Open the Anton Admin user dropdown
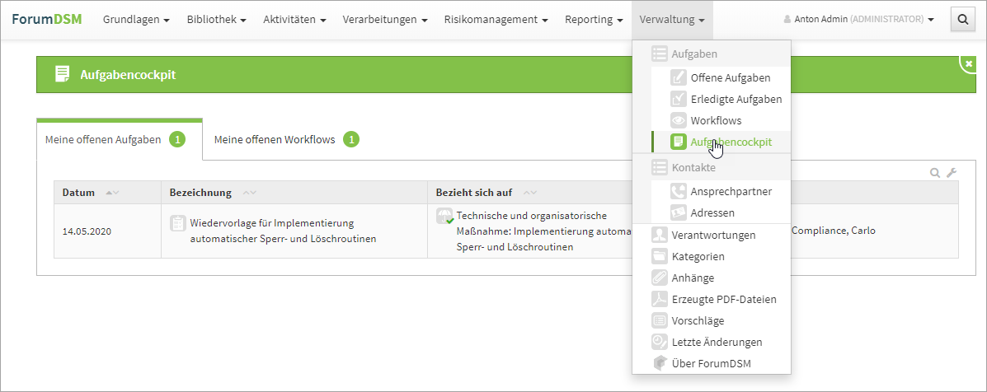Image resolution: width=987 pixels, height=392 pixels. tap(858, 20)
